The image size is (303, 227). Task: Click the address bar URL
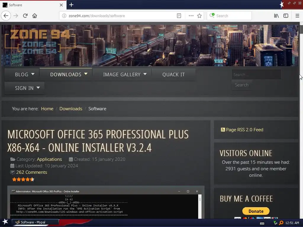tap(97, 16)
